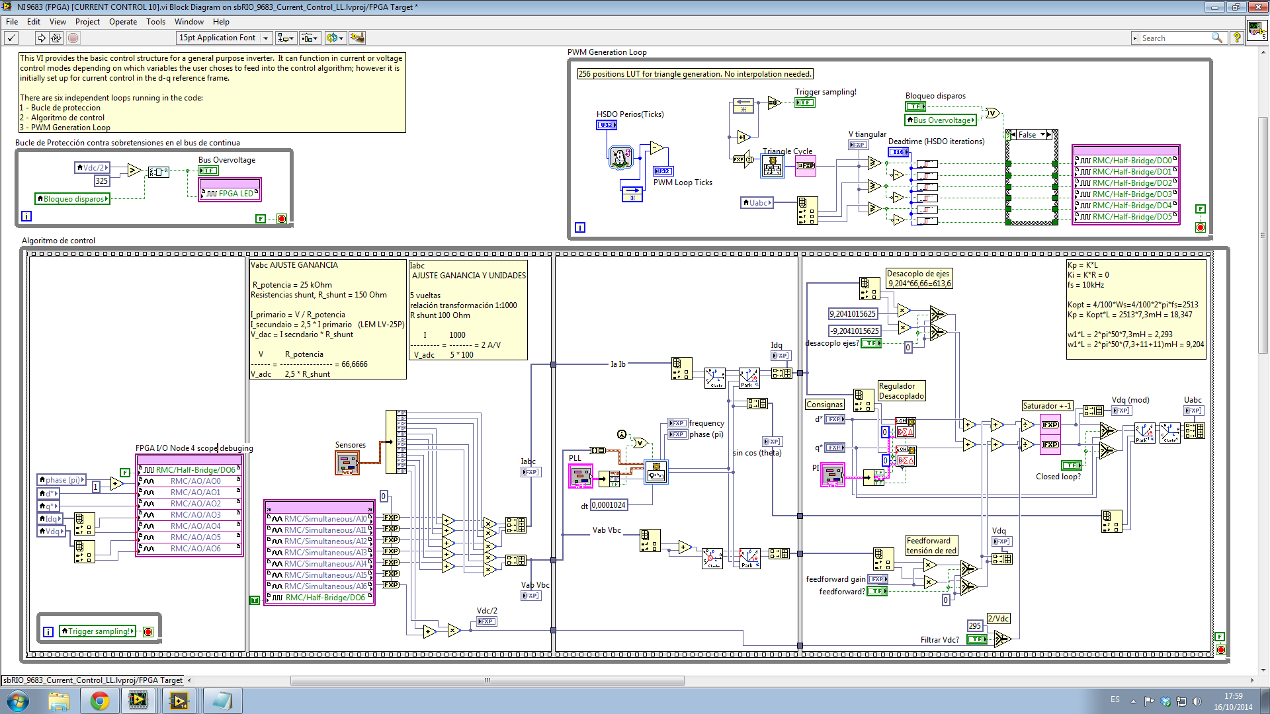Click the checkmark apply button in toolbar

11,38
